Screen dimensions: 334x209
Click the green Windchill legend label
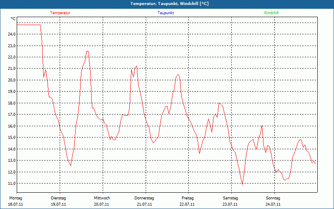(x=271, y=13)
